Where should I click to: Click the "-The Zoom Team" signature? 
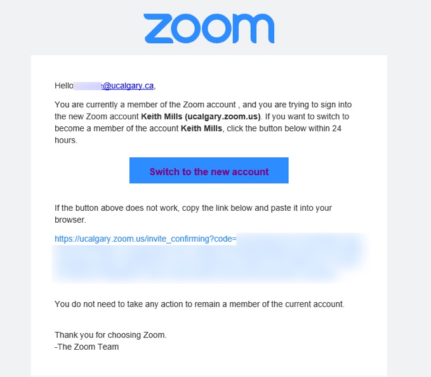click(x=86, y=347)
